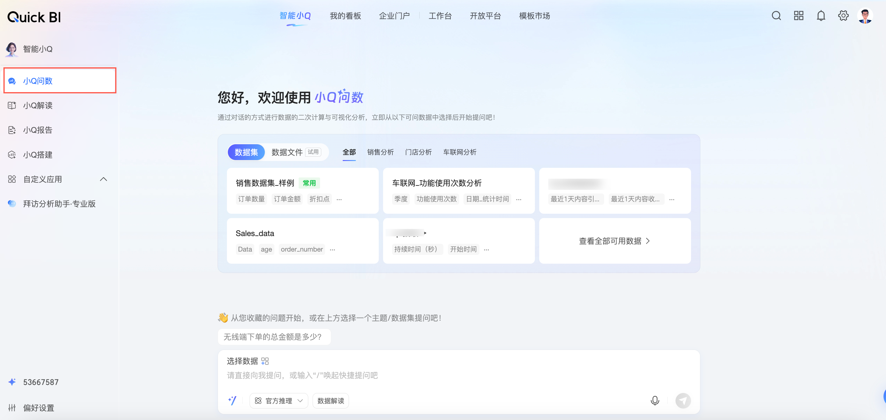886x420 pixels.
Task: Open the apps grid icon in header
Action: click(798, 16)
